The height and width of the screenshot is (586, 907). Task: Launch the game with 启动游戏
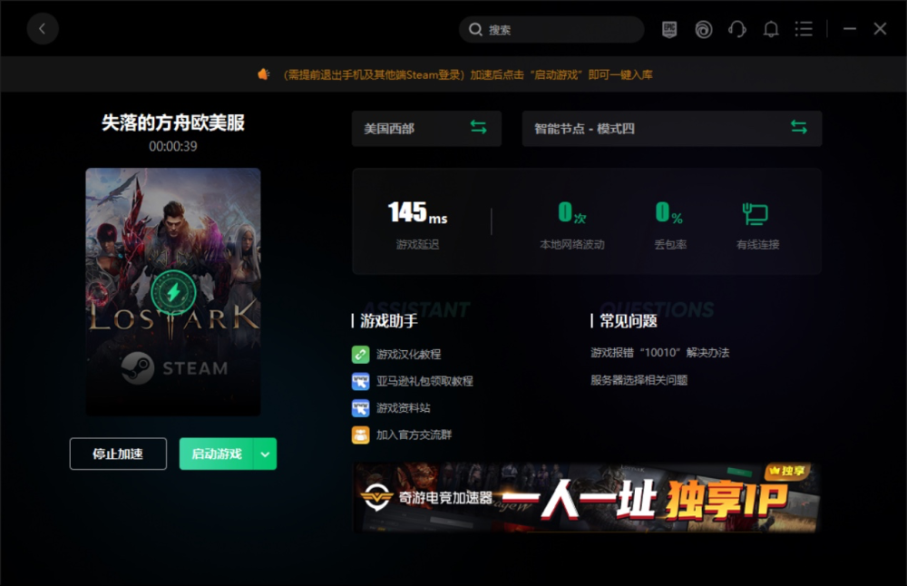click(x=217, y=454)
